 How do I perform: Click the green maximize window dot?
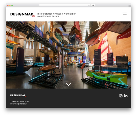(12, 5)
